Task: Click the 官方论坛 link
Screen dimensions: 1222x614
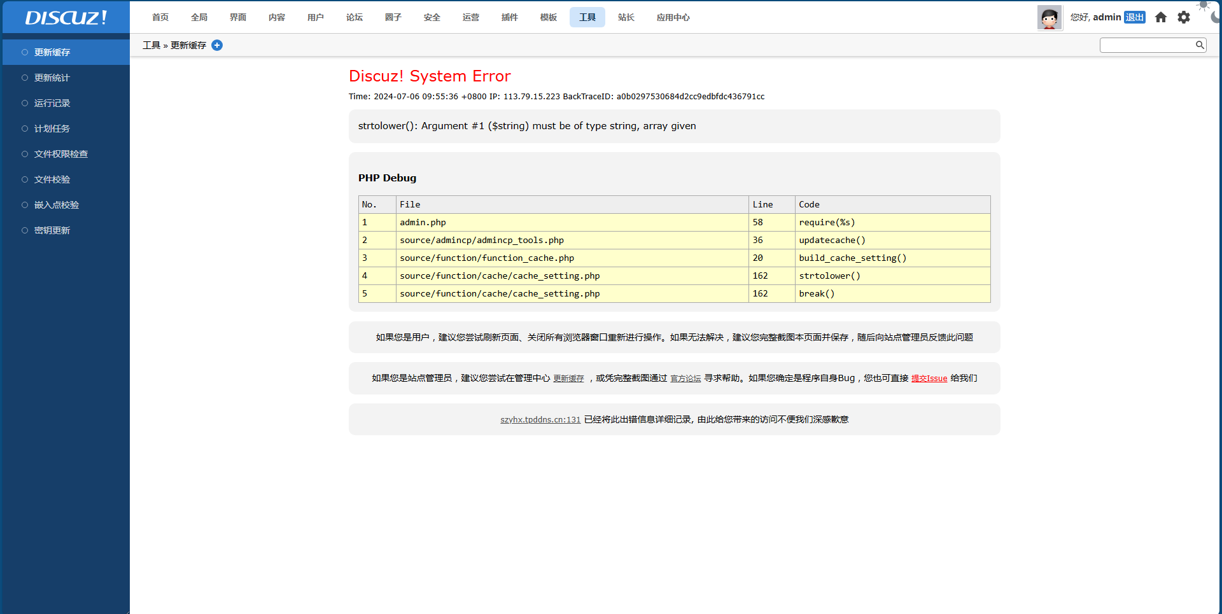Action: tap(685, 379)
